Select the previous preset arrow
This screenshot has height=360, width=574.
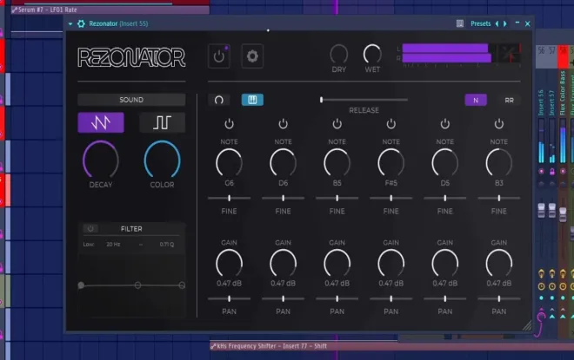coord(497,23)
